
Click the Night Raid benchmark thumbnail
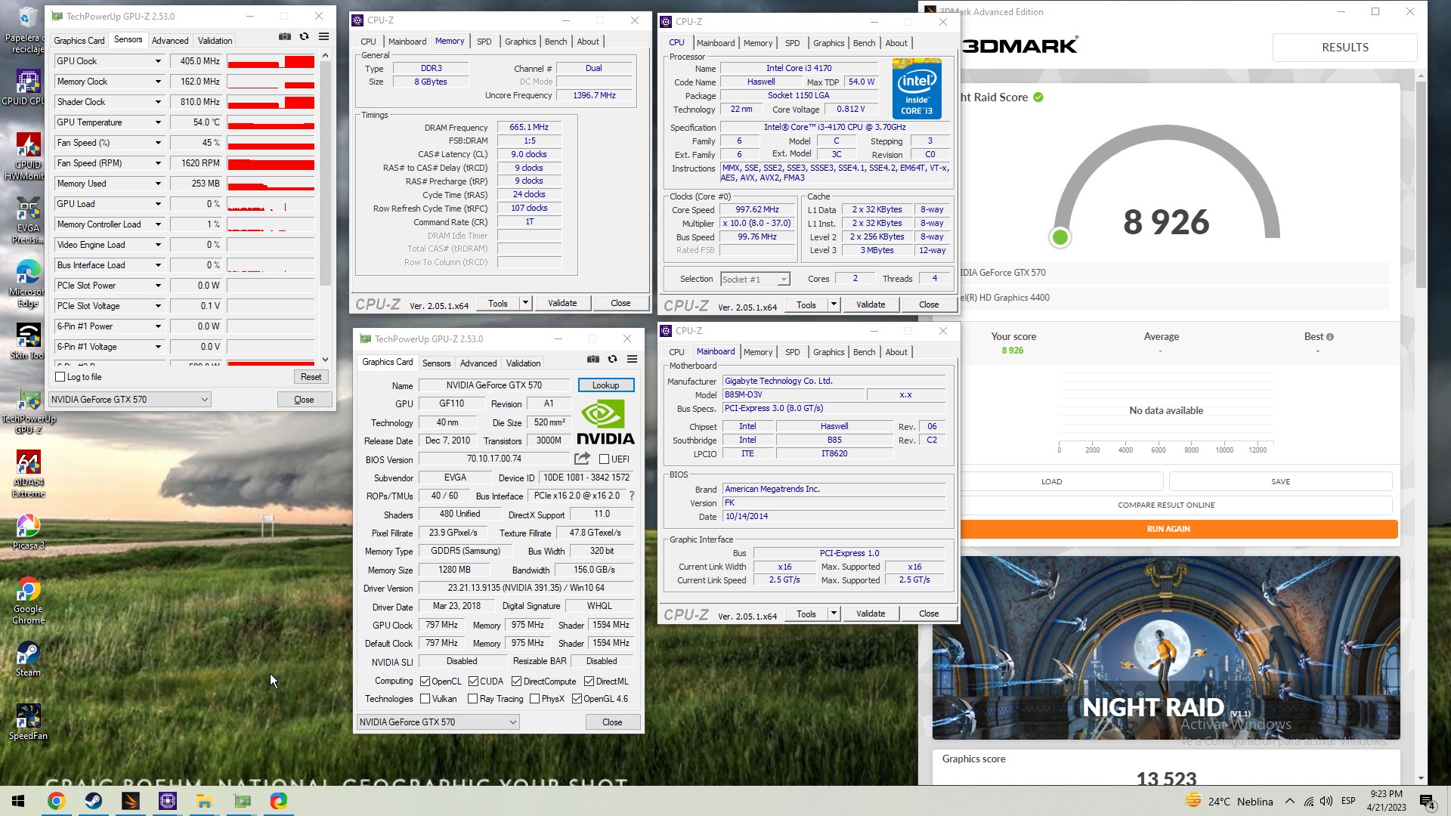pos(1166,648)
